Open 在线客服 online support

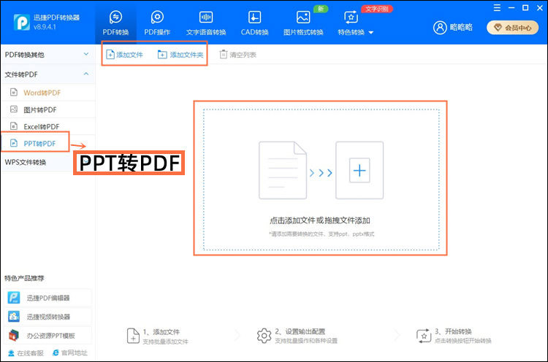pyautogui.click(x=26, y=353)
